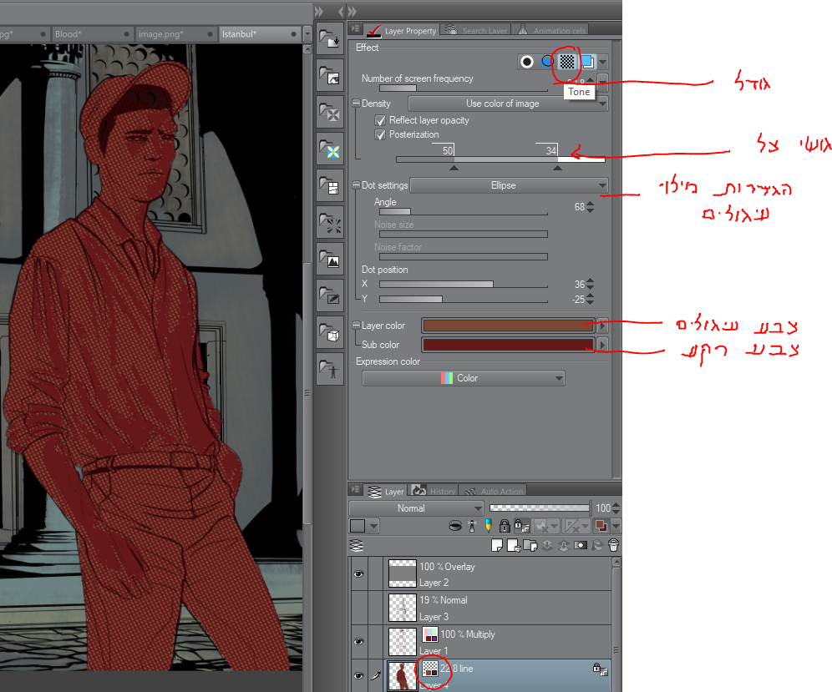This screenshot has width=832, height=692.
Task: Click the trash can to delete layer
Action: coord(613,546)
